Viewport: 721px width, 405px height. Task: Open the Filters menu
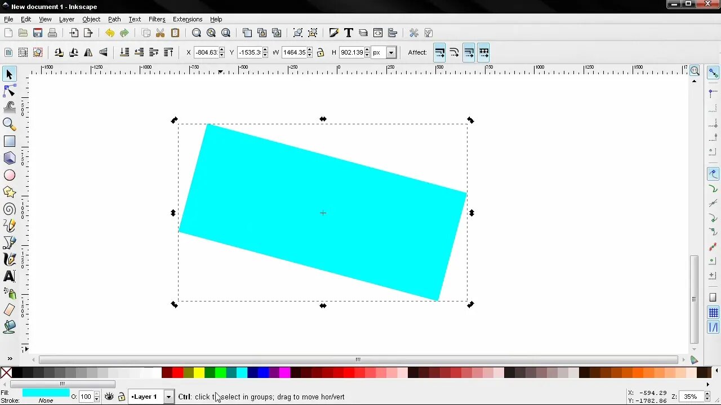tap(157, 19)
